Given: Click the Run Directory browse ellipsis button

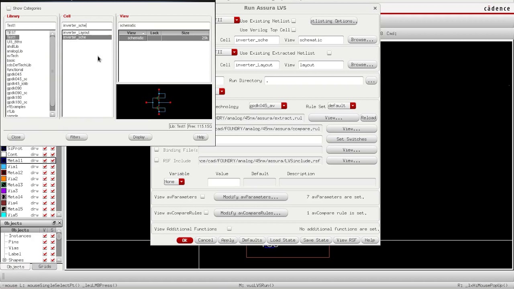Looking at the screenshot, I should click(371, 81).
